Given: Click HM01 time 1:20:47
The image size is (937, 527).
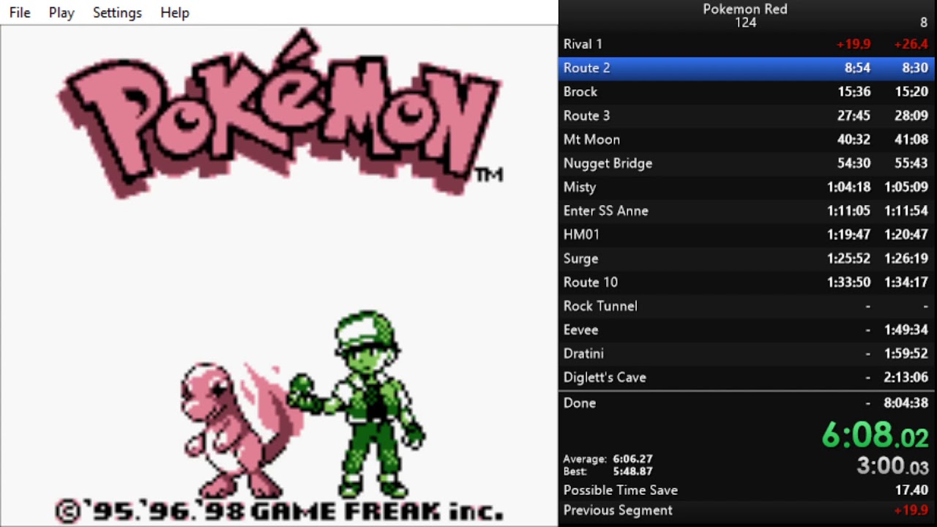Looking at the screenshot, I should click(x=906, y=234).
